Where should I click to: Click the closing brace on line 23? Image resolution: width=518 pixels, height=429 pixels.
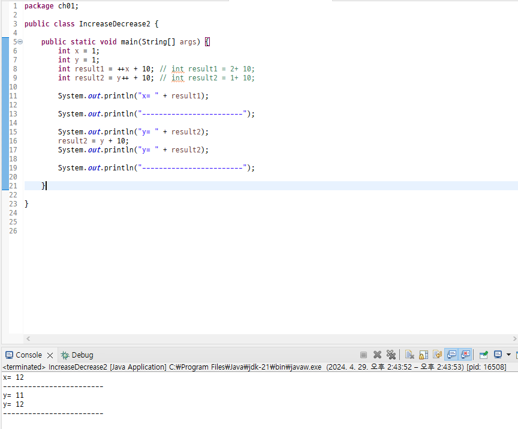26,204
